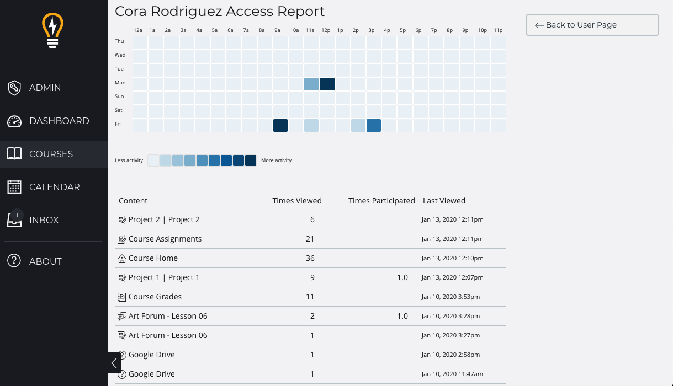Click the Jan 10, 2020 11:47am timestamp

click(453, 374)
